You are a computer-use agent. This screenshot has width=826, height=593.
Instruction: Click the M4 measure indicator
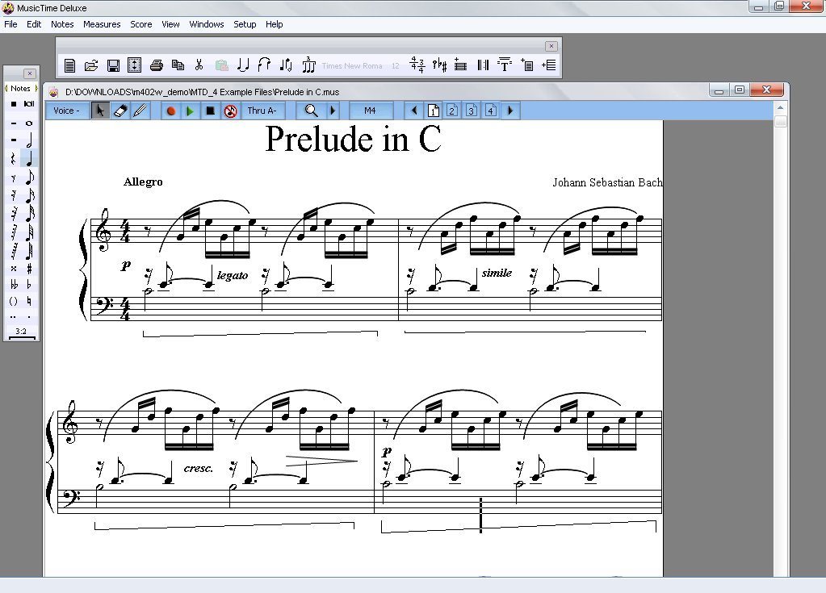[x=371, y=111]
